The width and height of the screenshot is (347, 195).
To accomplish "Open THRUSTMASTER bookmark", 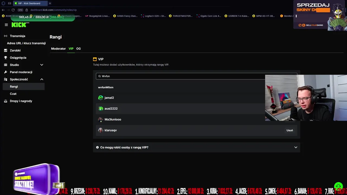I will [181, 16].
